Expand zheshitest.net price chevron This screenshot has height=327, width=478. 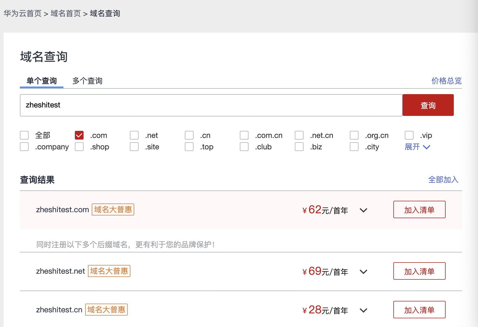(x=363, y=272)
